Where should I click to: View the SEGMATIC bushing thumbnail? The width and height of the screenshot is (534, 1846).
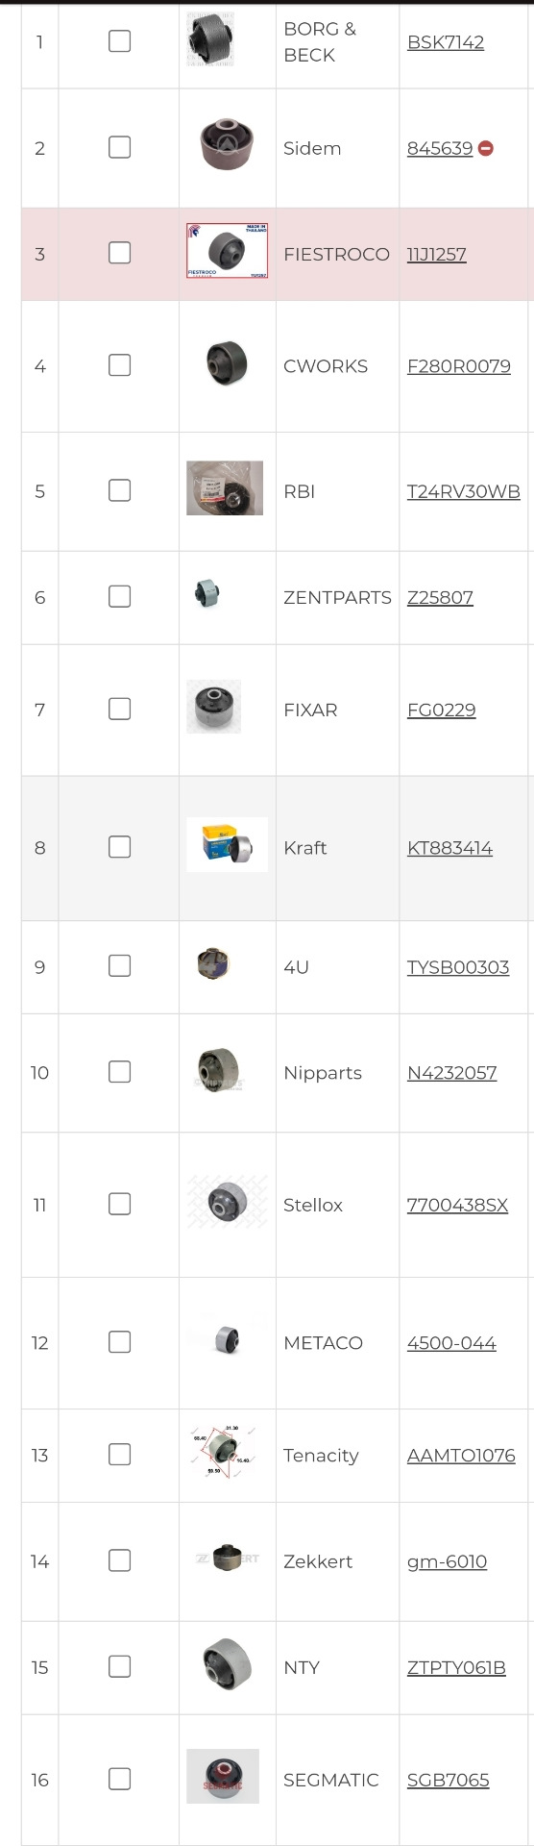pyautogui.click(x=223, y=1776)
